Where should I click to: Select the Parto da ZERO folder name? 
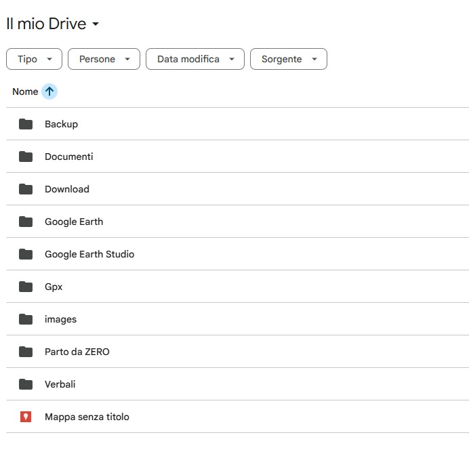coord(77,352)
